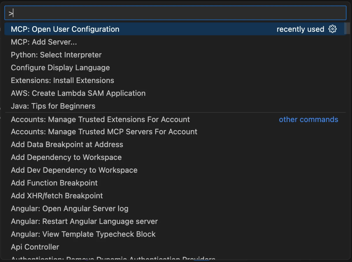Viewport: 352px width, 262px height.
Task: Select Add XHR/fetch Breakpoint command
Action: pos(57,196)
